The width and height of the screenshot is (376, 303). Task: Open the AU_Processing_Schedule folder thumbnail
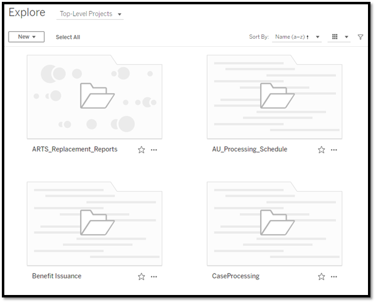click(274, 97)
